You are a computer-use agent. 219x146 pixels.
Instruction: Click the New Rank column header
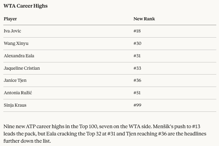pyautogui.click(x=144, y=19)
